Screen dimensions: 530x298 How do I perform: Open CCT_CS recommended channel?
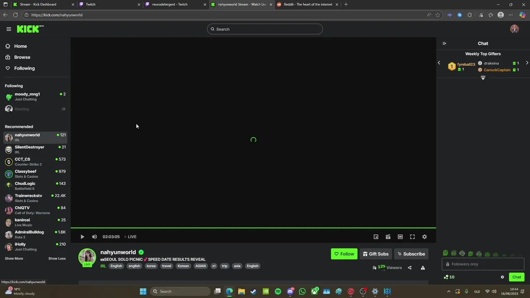pyautogui.click(x=35, y=161)
